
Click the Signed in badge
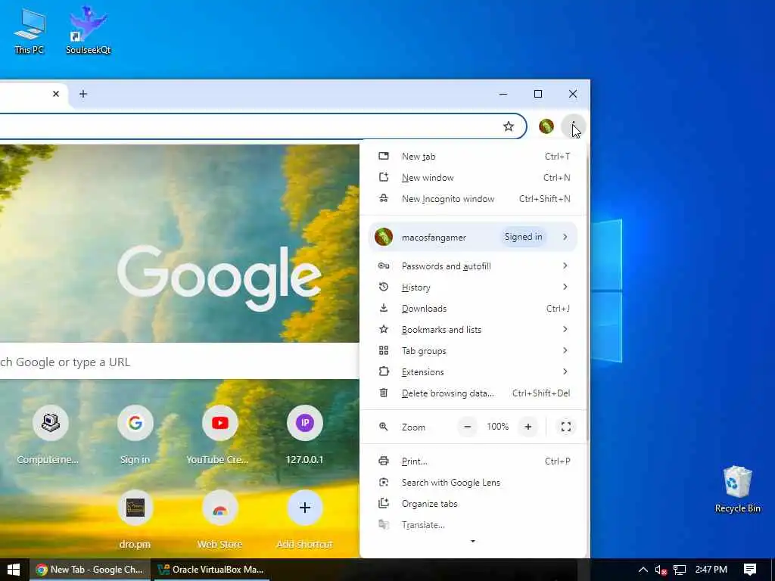click(x=524, y=237)
